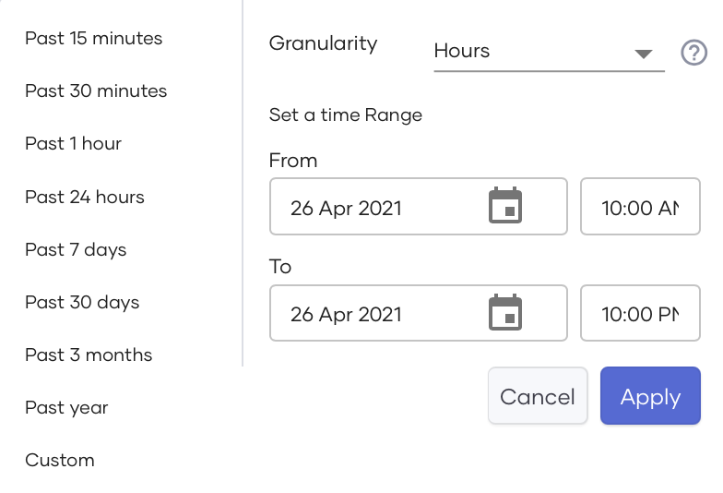Select Past 3 months range

point(89,355)
